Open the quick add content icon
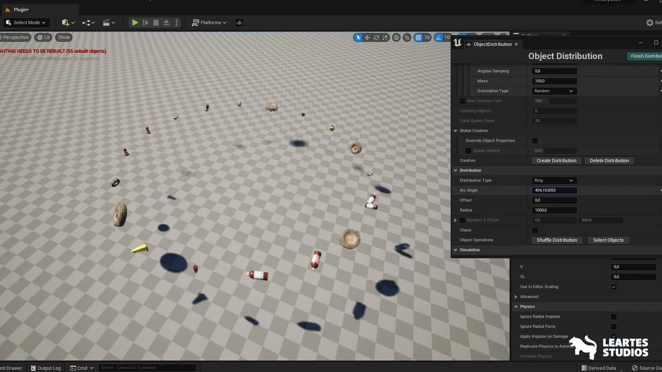Screen dimensions: 662x372 point(66,23)
